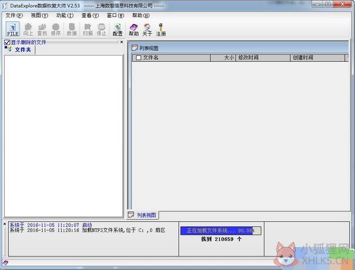
Task: Click the 扫描 (Scan) toolbar icon
Action: click(88, 29)
